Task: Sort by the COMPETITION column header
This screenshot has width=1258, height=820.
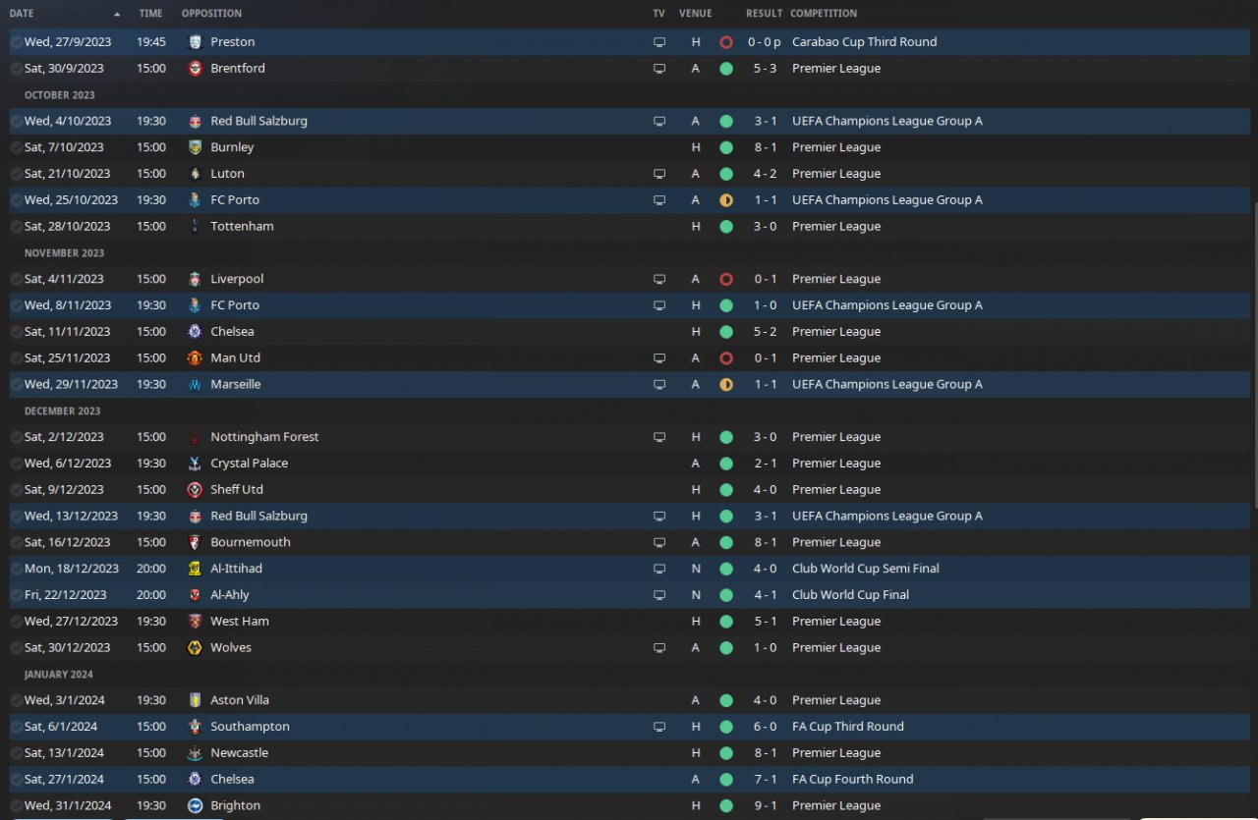Action: pos(824,14)
